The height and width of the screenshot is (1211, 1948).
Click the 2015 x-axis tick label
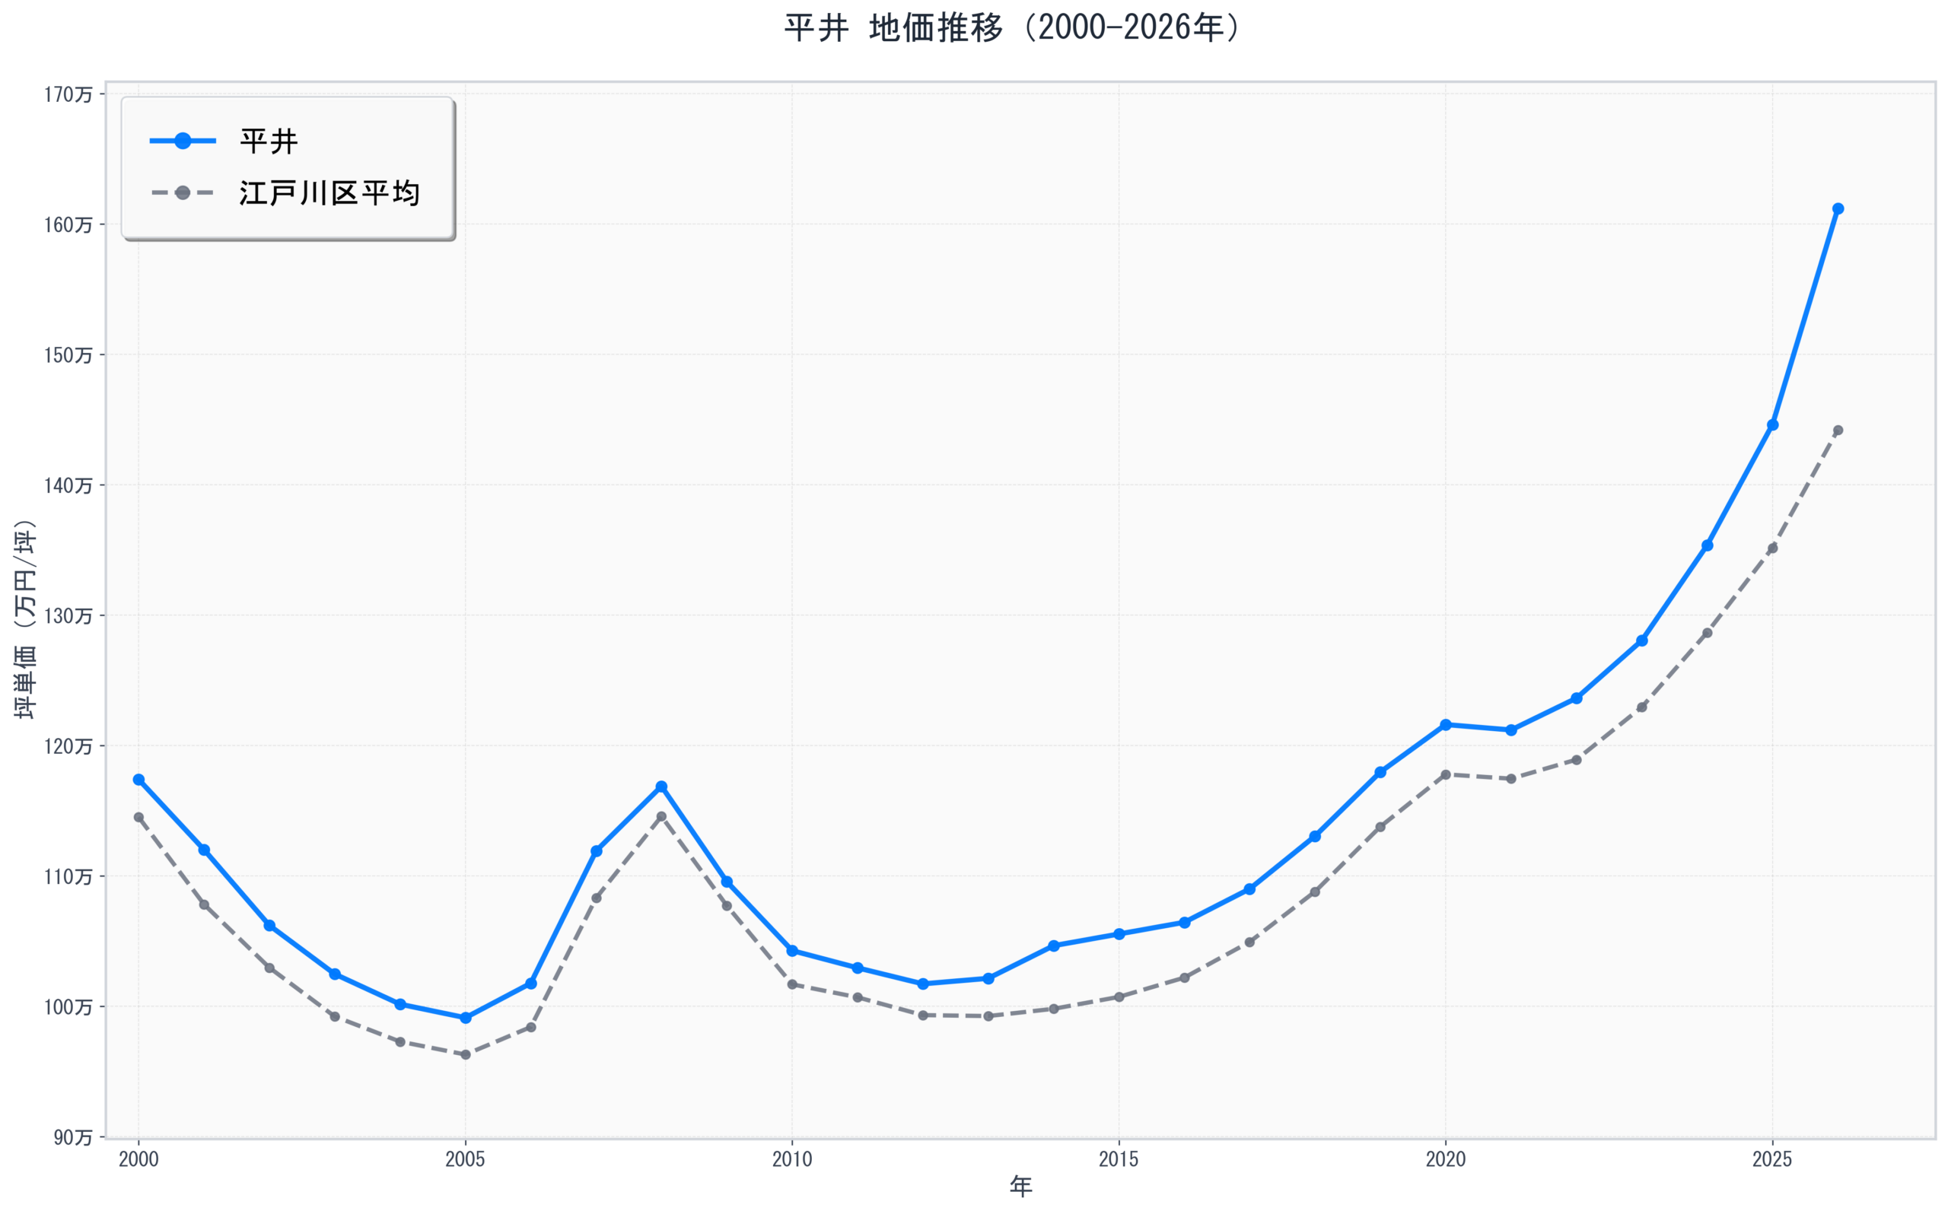tap(1119, 1159)
